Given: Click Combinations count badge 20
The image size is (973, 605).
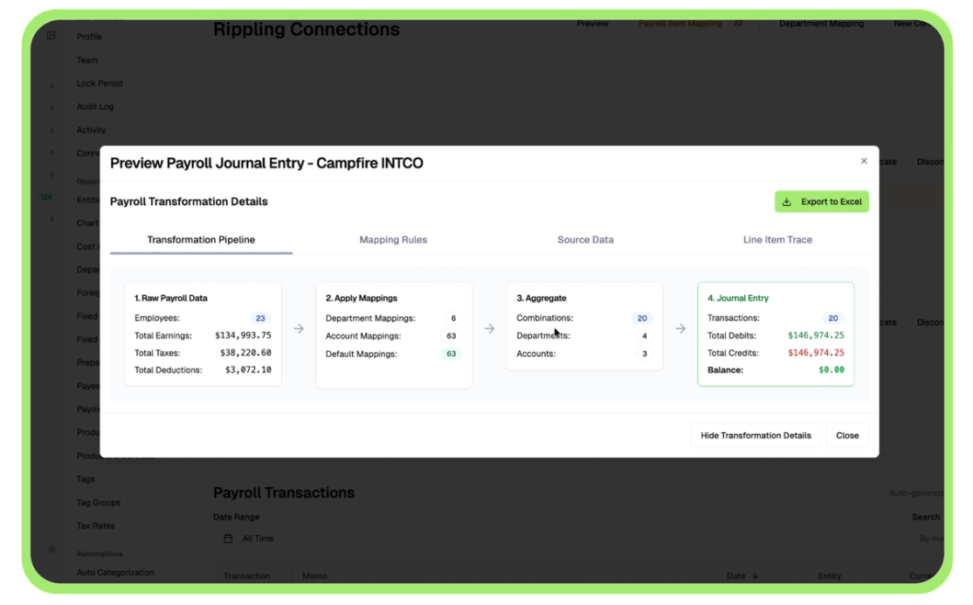Looking at the screenshot, I should (642, 319).
